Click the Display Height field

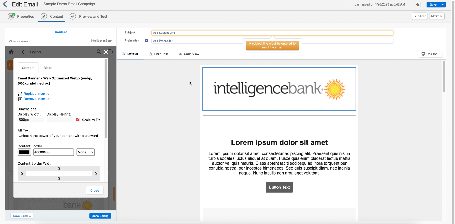tap(60, 120)
